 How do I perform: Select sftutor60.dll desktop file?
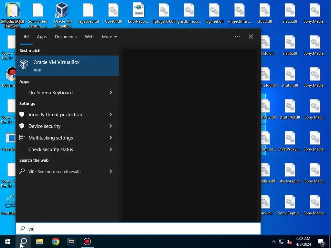point(290,109)
